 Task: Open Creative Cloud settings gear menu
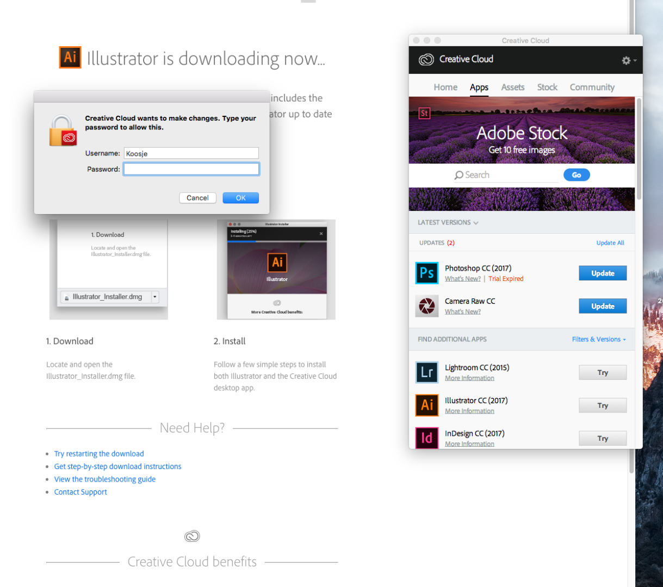coord(629,60)
